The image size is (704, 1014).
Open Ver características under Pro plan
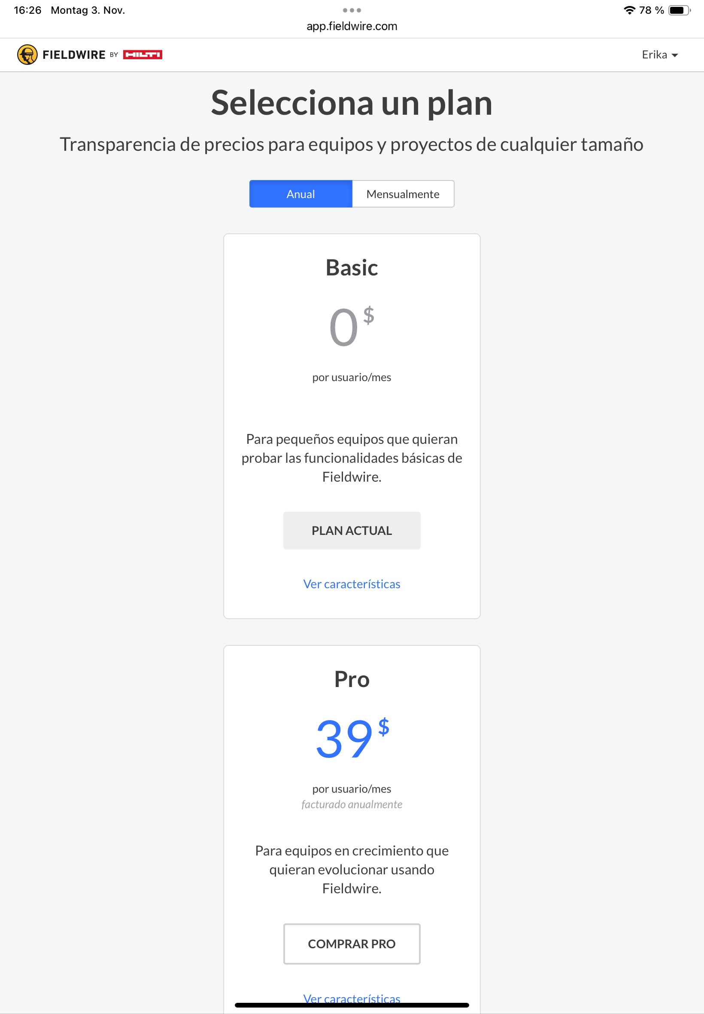(352, 998)
